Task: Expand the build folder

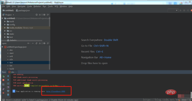Action: (5, 21)
